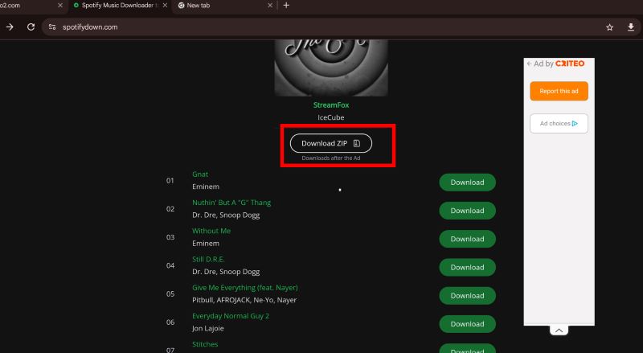Click the Download ZIP button
This screenshot has height=353, width=643.
click(331, 143)
